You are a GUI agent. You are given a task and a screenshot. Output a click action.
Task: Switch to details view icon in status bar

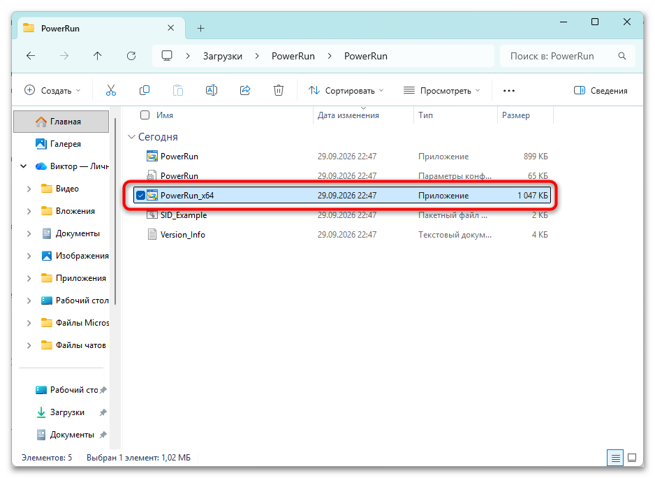615,458
